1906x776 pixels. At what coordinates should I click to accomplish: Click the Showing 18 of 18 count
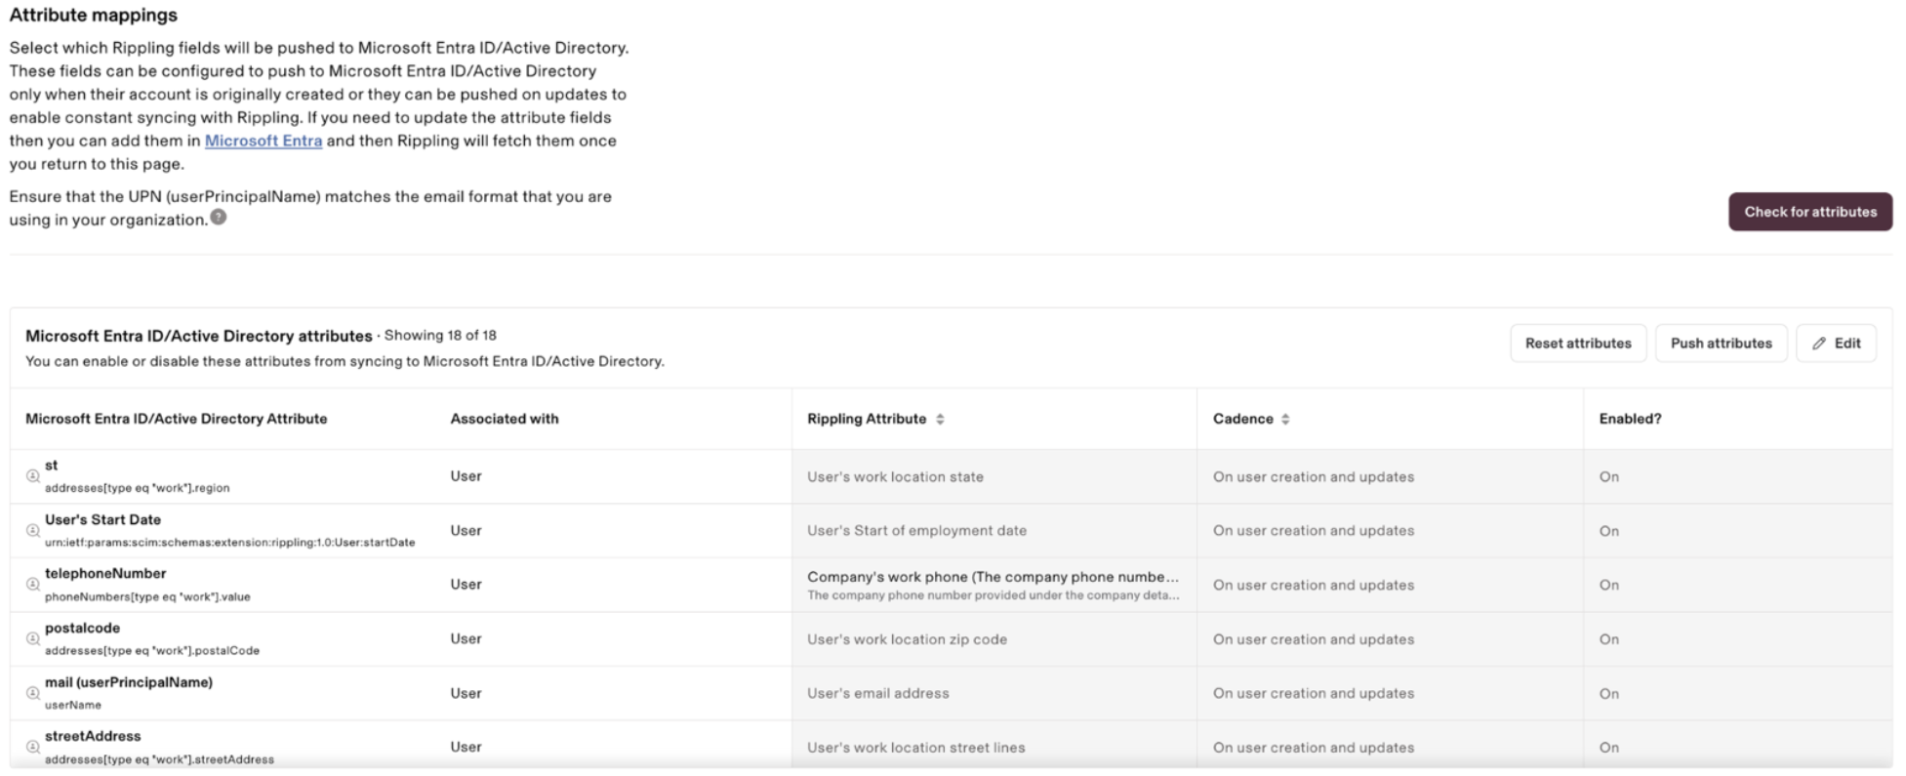[440, 336]
